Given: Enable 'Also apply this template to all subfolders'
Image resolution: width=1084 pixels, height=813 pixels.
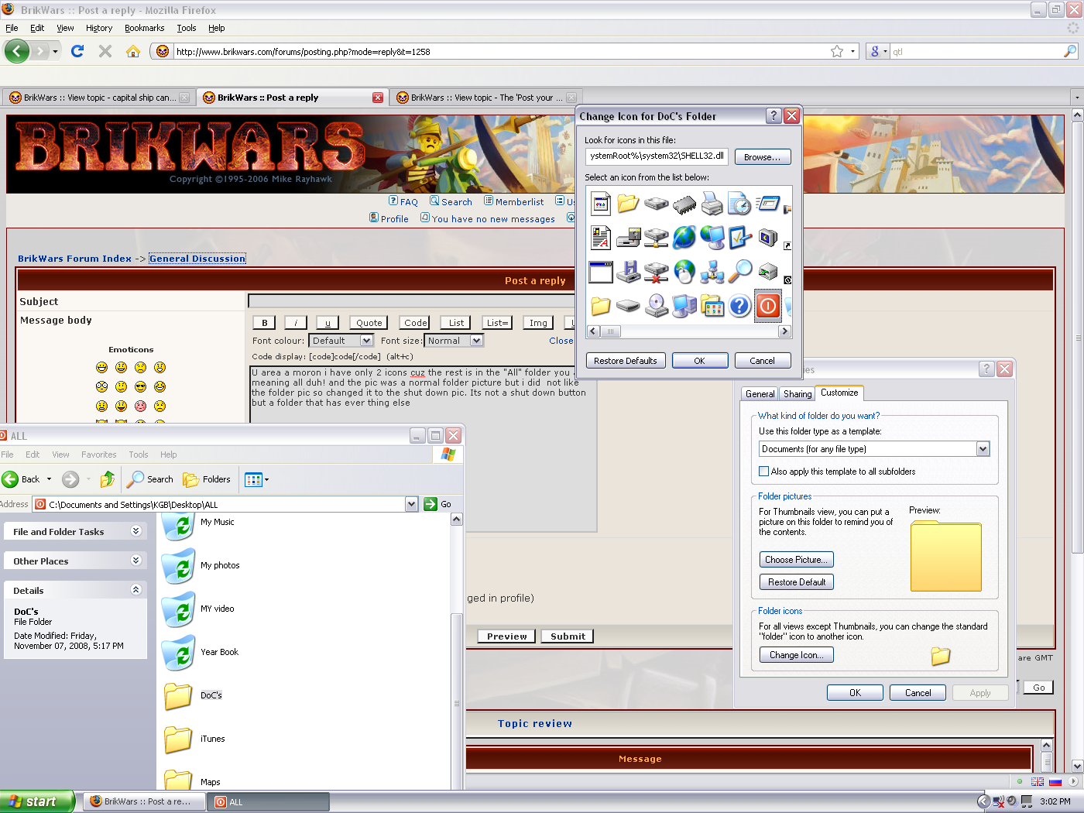Looking at the screenshot, I should (x=764, y=472).
